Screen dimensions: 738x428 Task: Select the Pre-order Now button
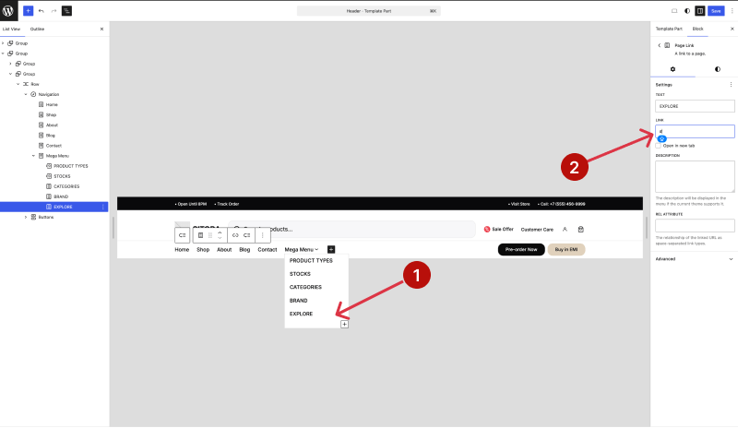521,249
